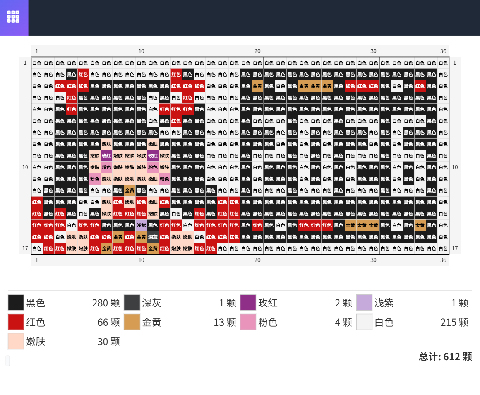Screen dimensions: 480x395
Task: Click row number 17 on left ruler
Action: click(25, 248)
